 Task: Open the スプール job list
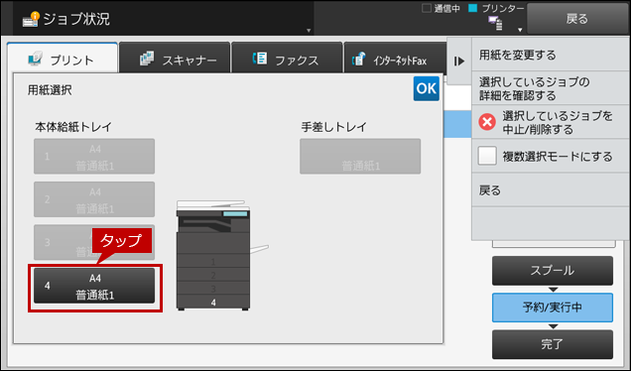(x=552, y=271)
